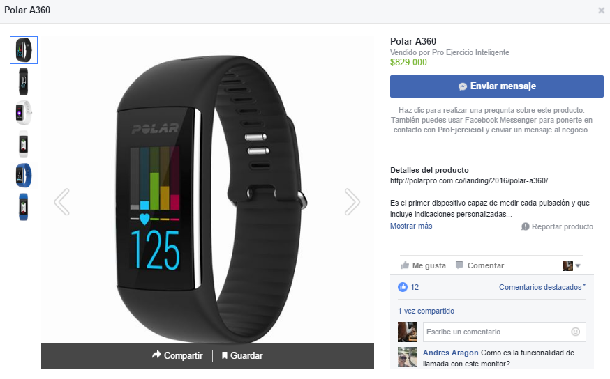
Task: Show the previous product photo arrow
Action: click(62, 202)
